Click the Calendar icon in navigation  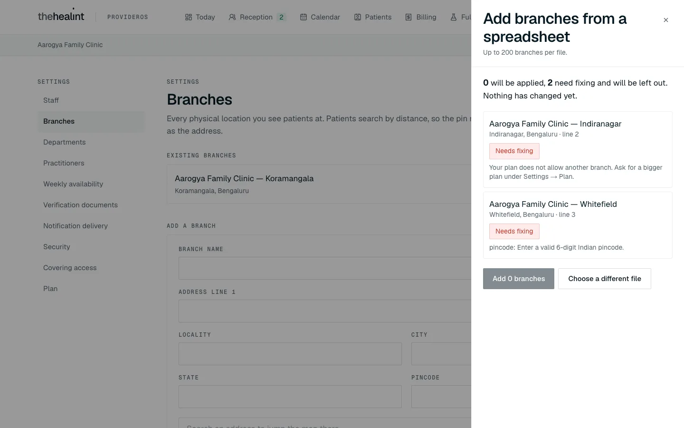click(304, 17)
